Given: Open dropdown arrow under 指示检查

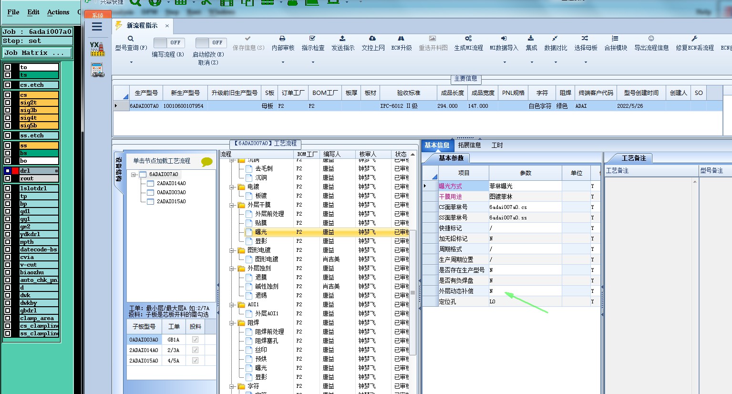Looking at the screenshot, I should [x=313, y=62].
